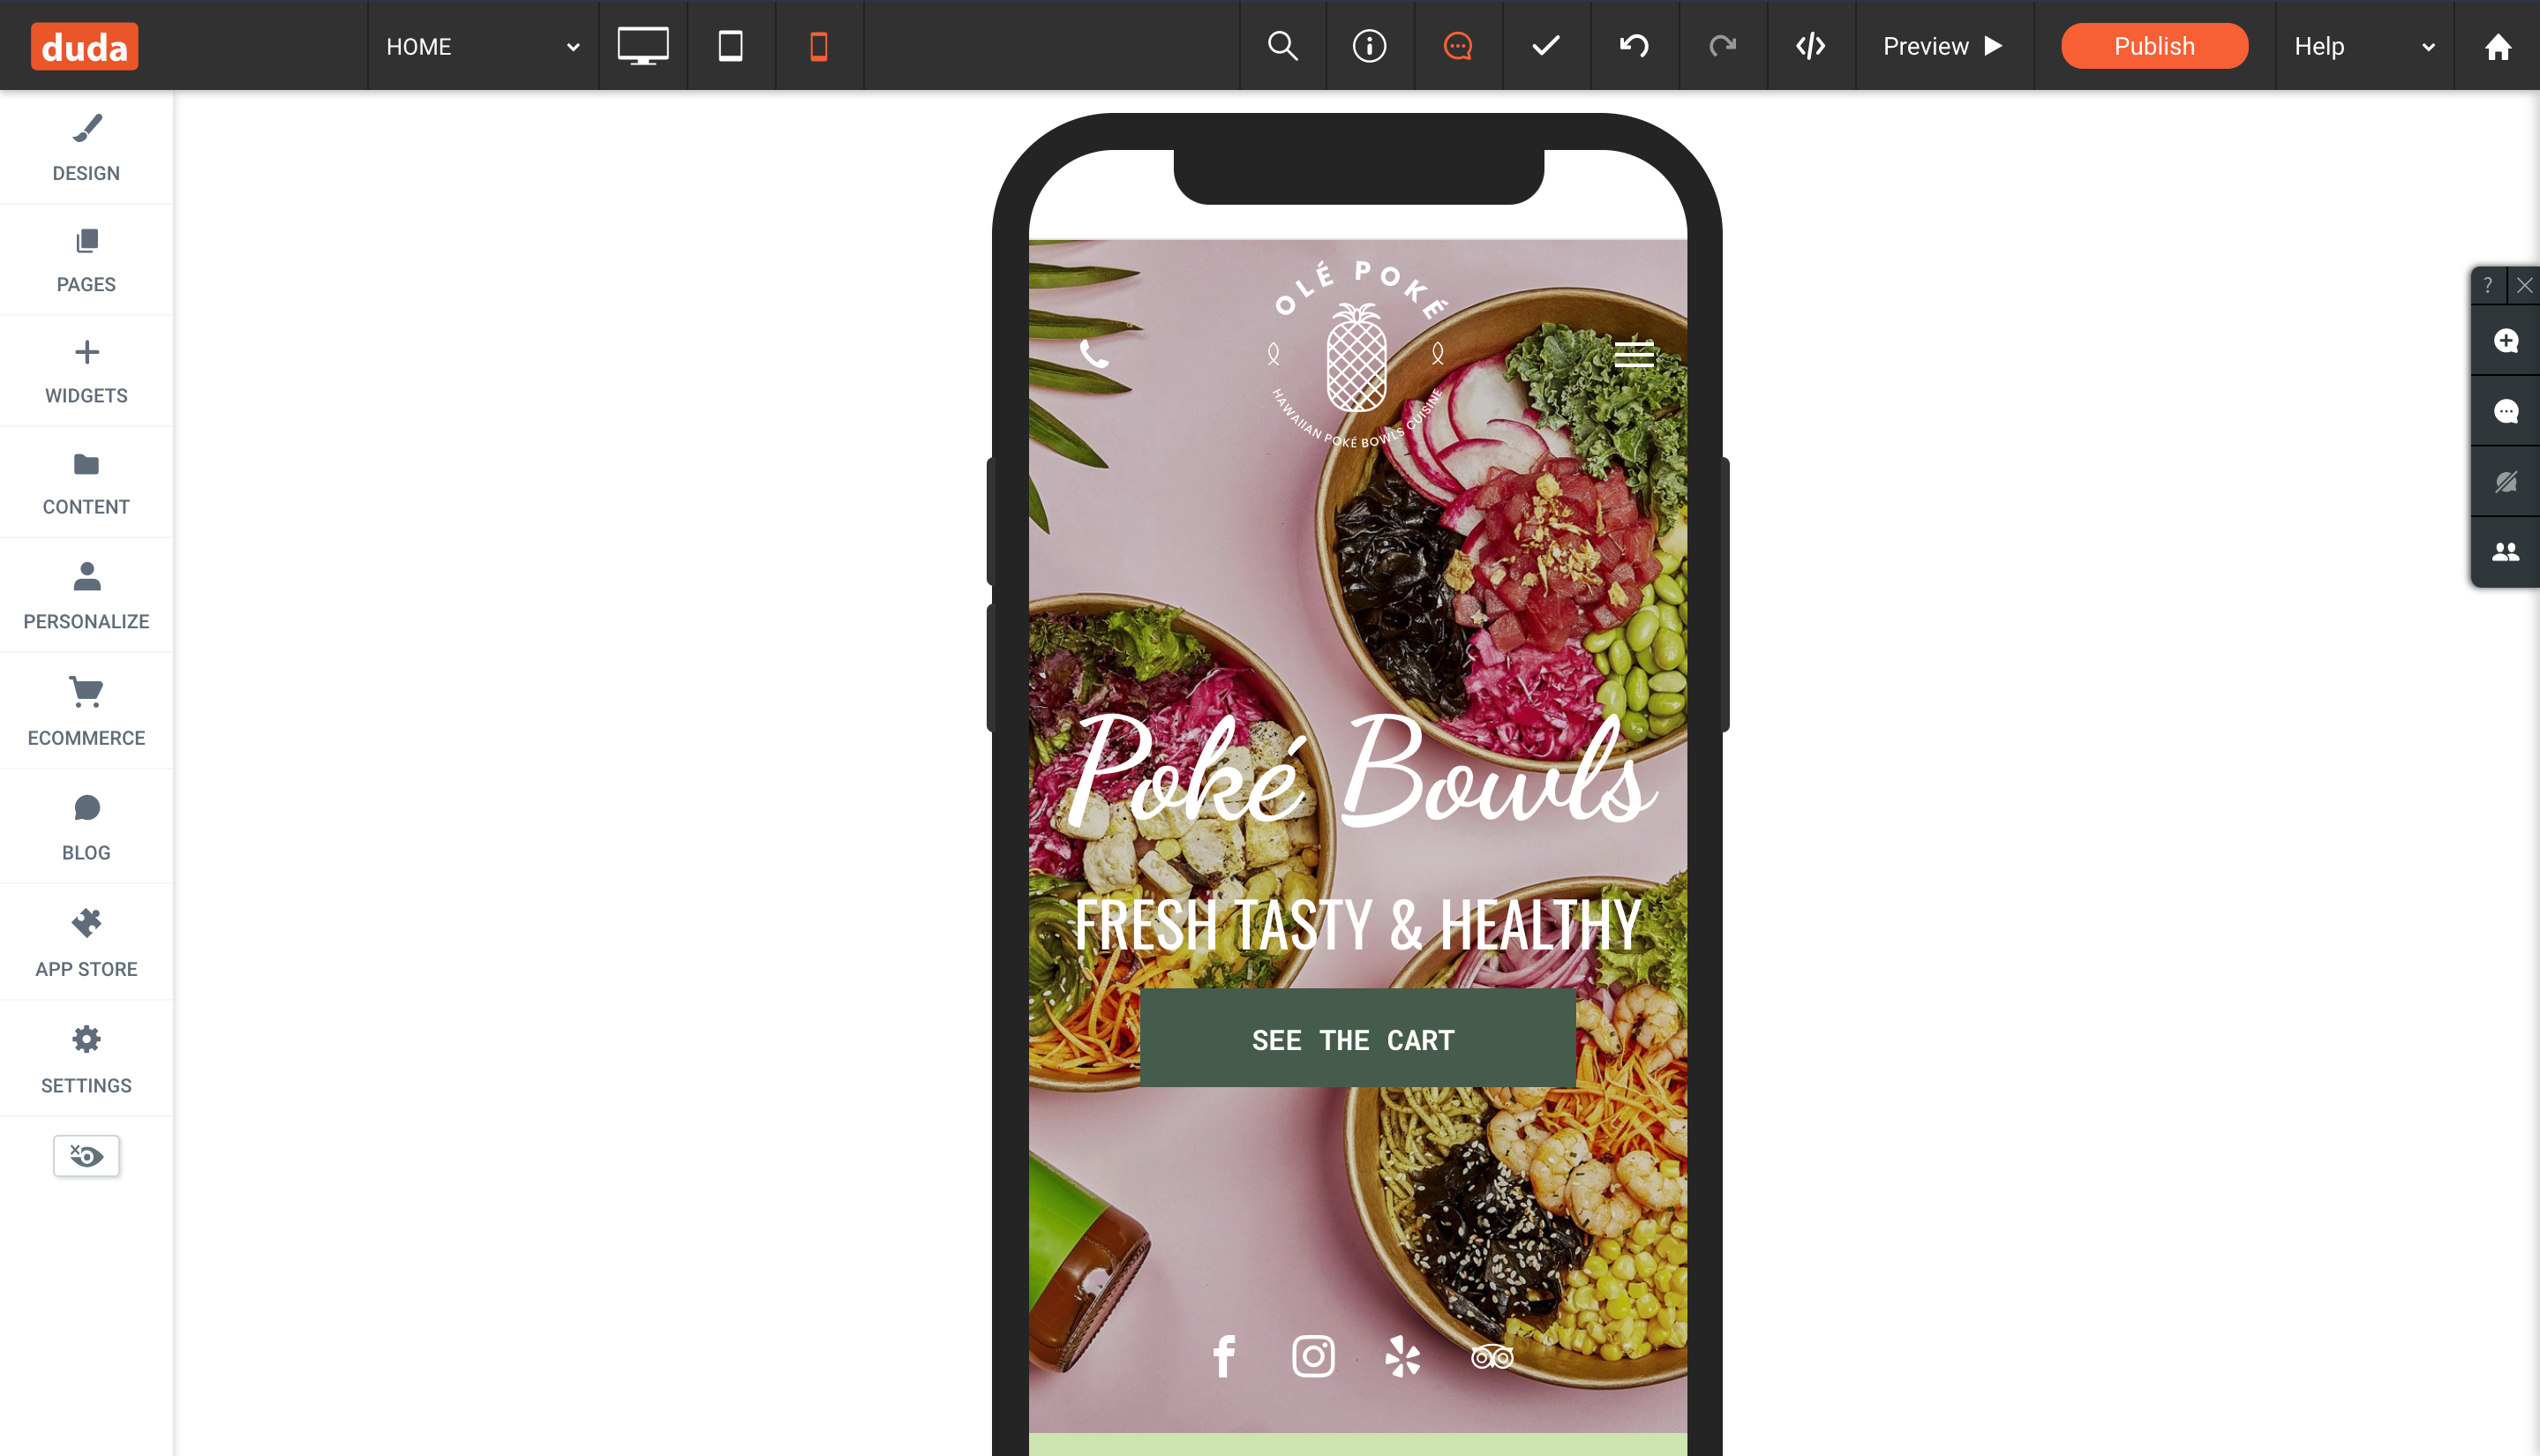Open the Widgets panel
Screen dimensions: 2540x1456
(86, 371)
